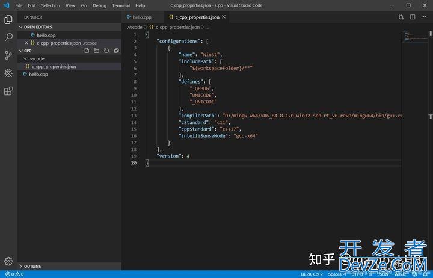Open the Go menu

click(x=84, y=5)
